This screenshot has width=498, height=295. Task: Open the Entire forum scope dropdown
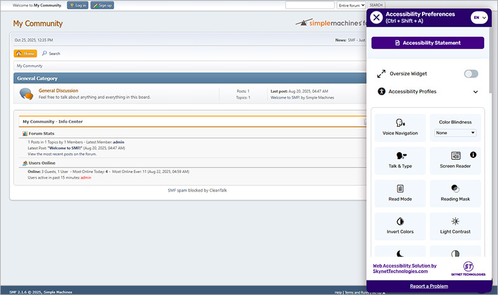pos(351,5)
